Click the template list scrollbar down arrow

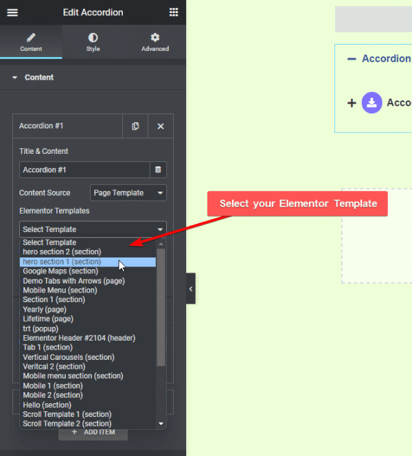point(161,424)
